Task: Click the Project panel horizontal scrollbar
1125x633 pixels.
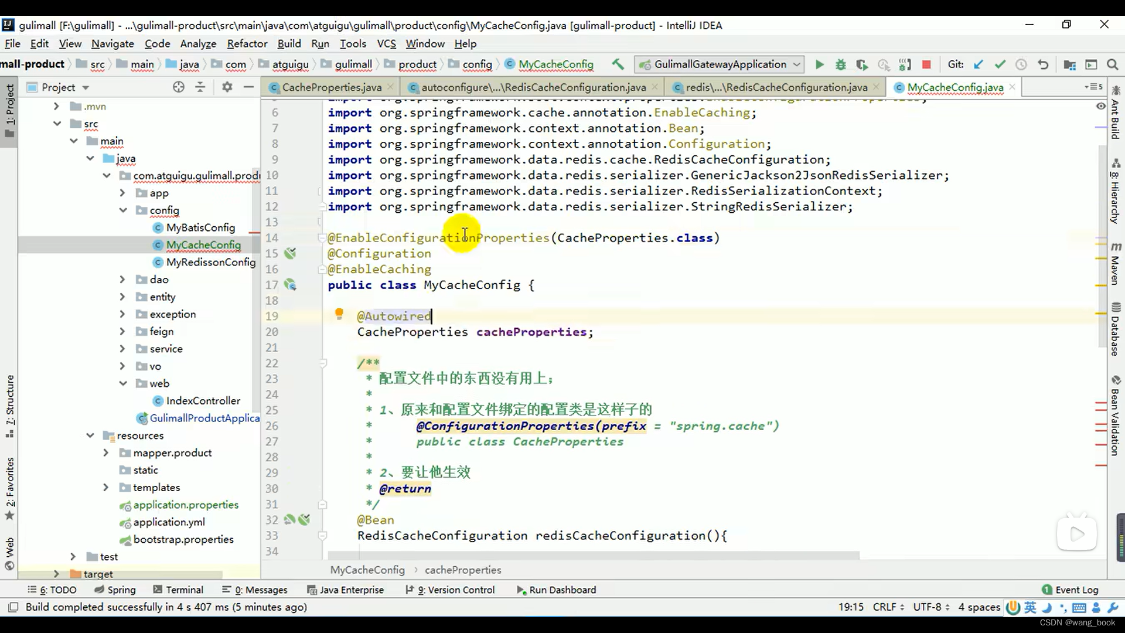Action: coord(120,575)
